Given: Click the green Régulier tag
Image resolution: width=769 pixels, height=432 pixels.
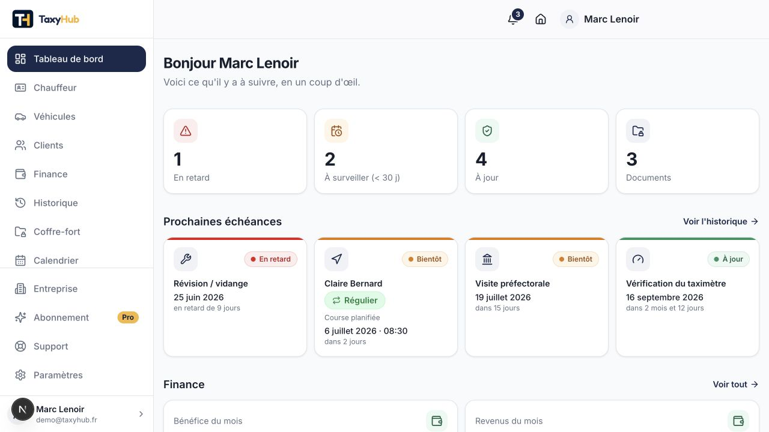Looking at the screenshot, I should click(x=355, y=301).
